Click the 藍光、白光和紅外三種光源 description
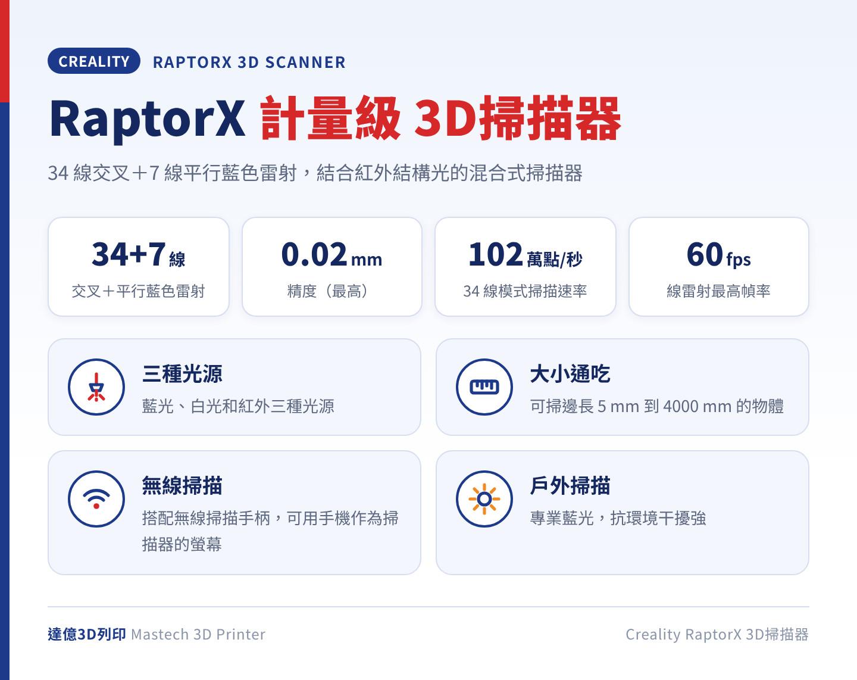Screen dimensions: 857x680 coord(238,406)
